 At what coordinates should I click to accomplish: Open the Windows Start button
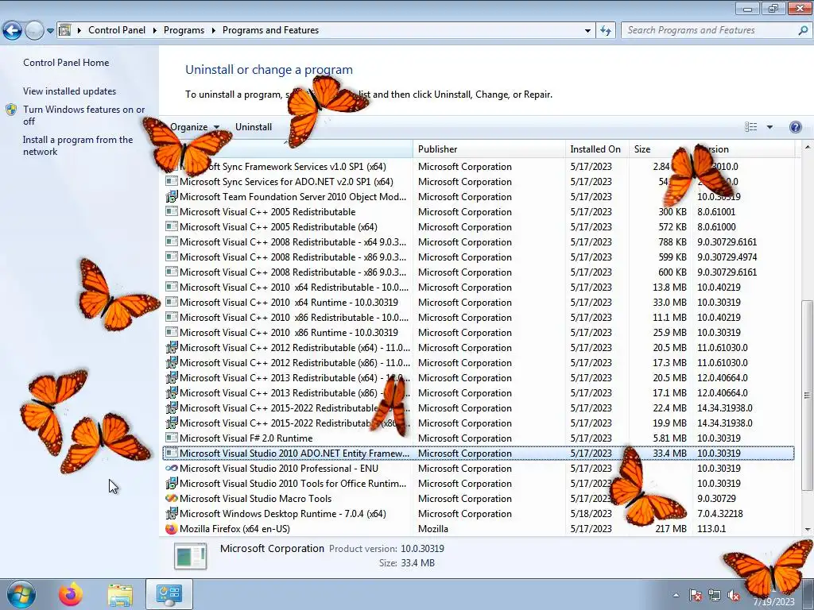(x=21, y=594)
